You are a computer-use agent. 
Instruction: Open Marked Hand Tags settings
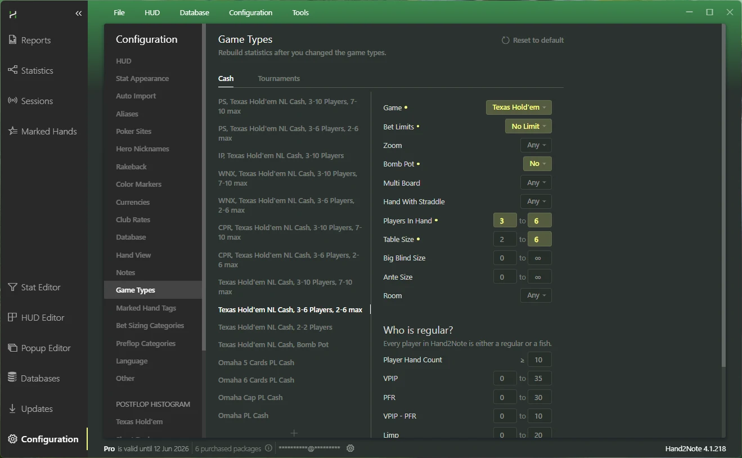146,308
